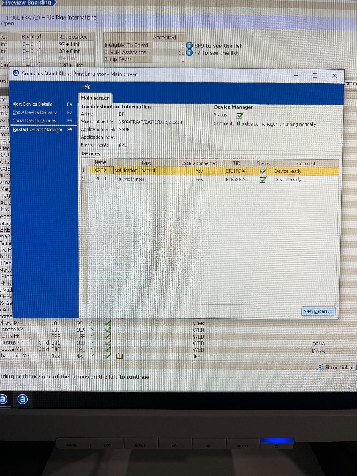Open the second Amadeus taskbar icon
357x476 pixels.
click(23, 400)
